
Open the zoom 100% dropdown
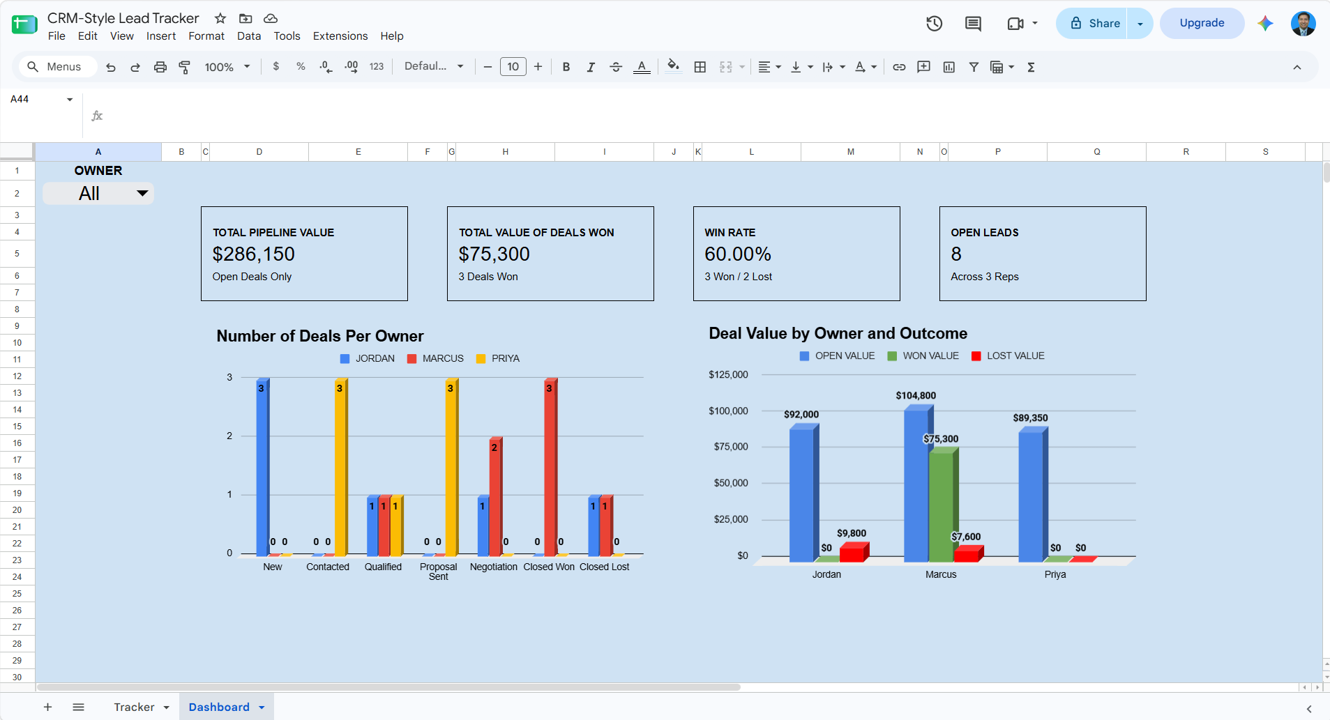click(227, 67)
